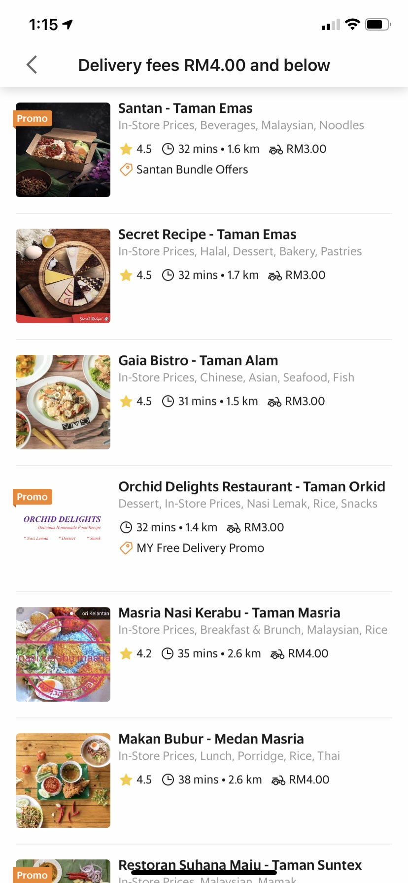Viewport: 408px width, 883px height.
Task: Open Secret Recipe - Taman Emas listing
Action: [x=207, y=235]
